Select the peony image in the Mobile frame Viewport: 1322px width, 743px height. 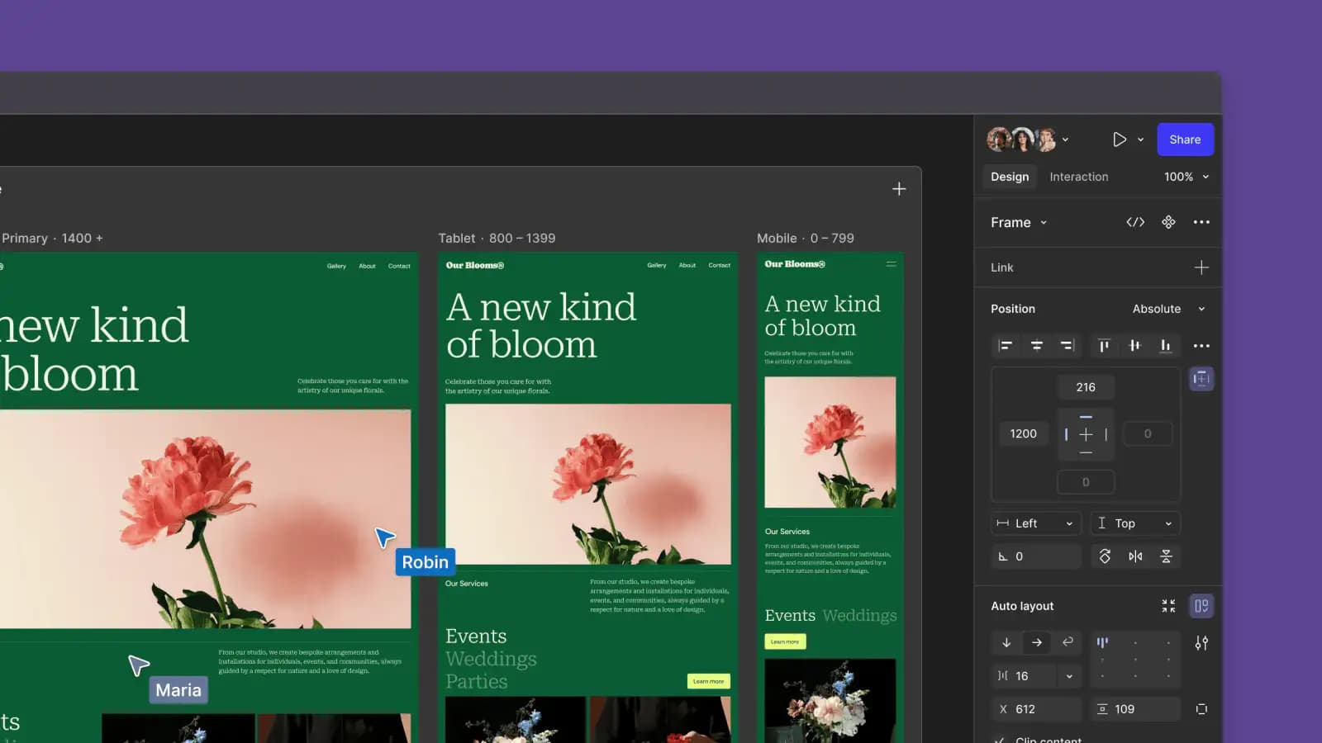[x=830, y=442]
